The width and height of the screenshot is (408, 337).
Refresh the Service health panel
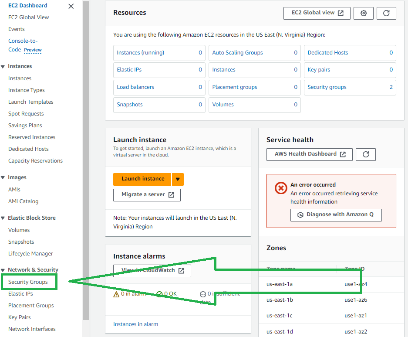[x=366, y=154]
